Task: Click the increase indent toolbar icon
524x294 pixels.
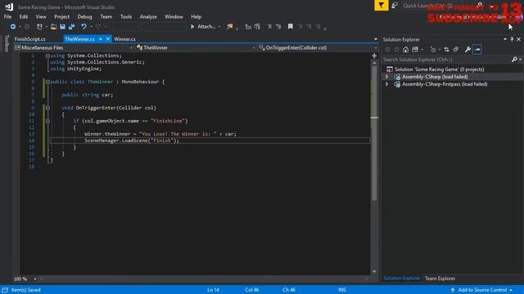Action: coord(257,27)
